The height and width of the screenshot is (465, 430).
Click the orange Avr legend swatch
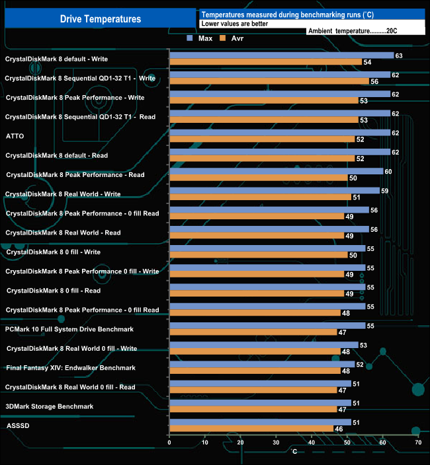(223, 38)
